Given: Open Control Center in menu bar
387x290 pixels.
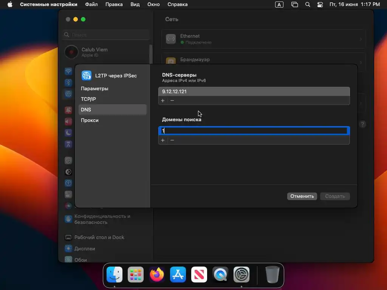Looking at the screenshot, I should click(x=320, y=5).
